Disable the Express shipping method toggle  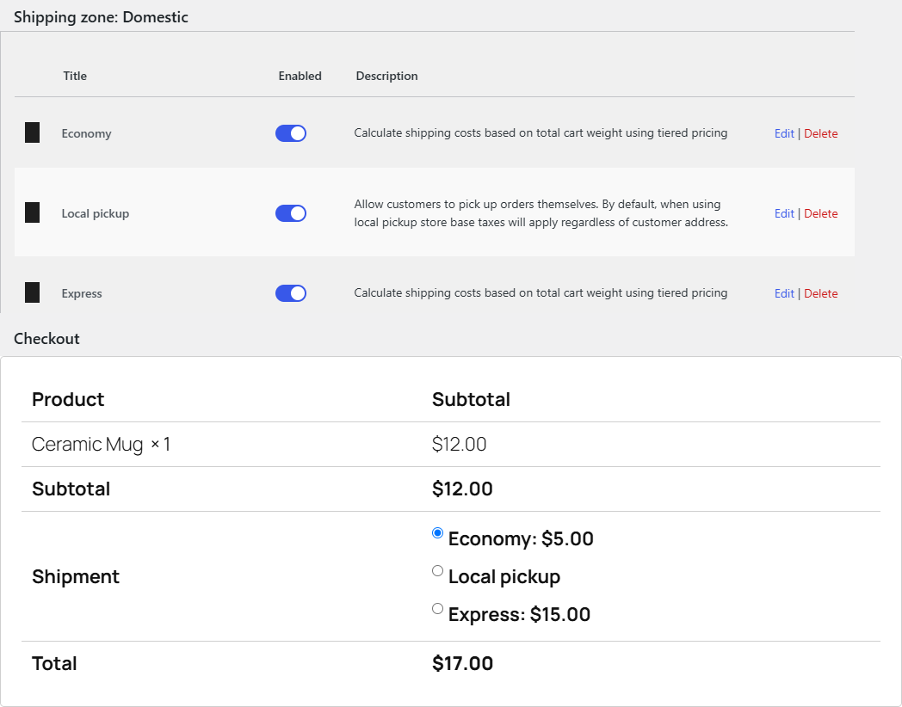pyautogui.click(x=291, y=293)
